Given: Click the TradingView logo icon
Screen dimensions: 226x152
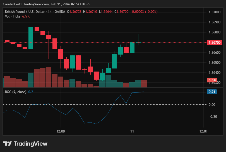Looking at the screenshot, I should (x=7, y=144).
